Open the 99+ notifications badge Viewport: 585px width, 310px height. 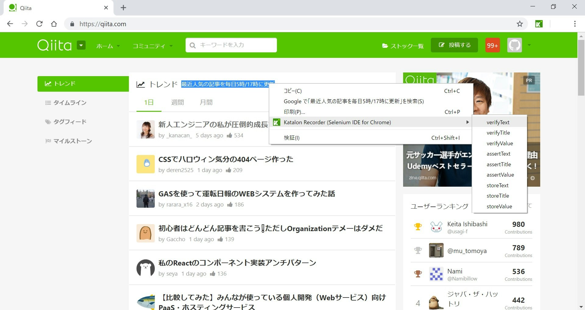coord(492,45)
